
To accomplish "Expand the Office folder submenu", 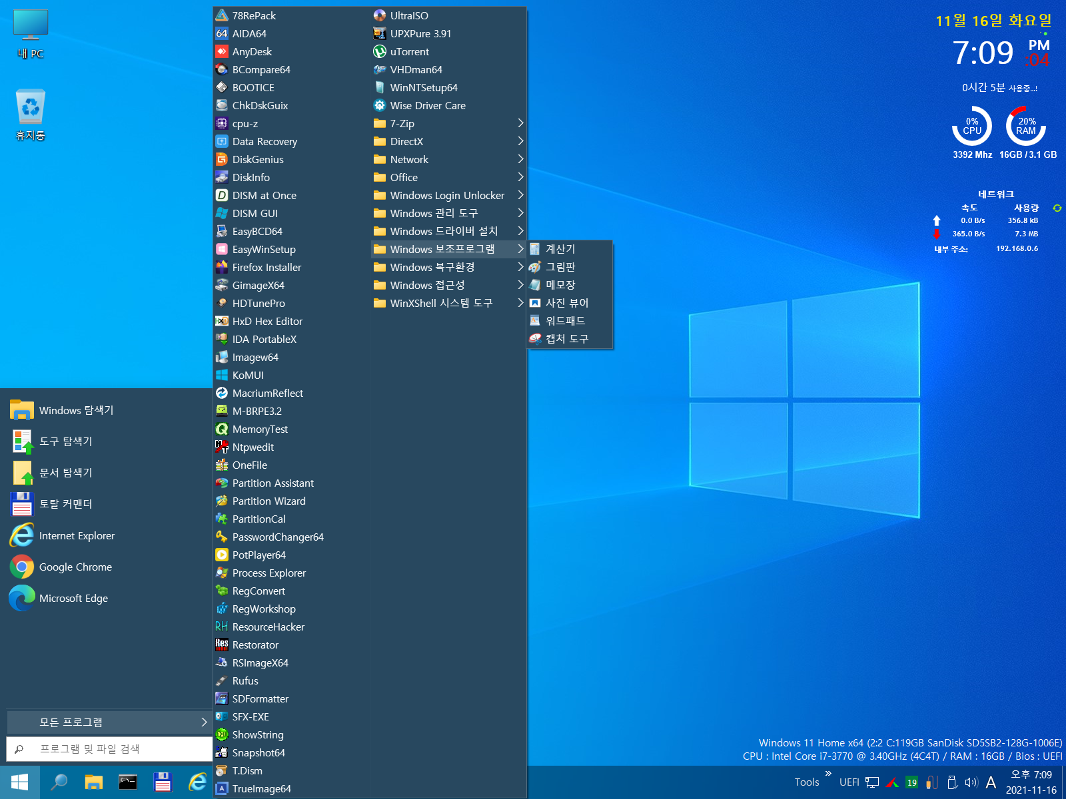I will (x=448, y=177).
